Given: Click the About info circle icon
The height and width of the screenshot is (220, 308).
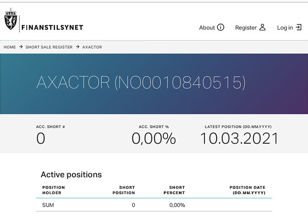Looking at the screenshot, I should coord(221,27).
